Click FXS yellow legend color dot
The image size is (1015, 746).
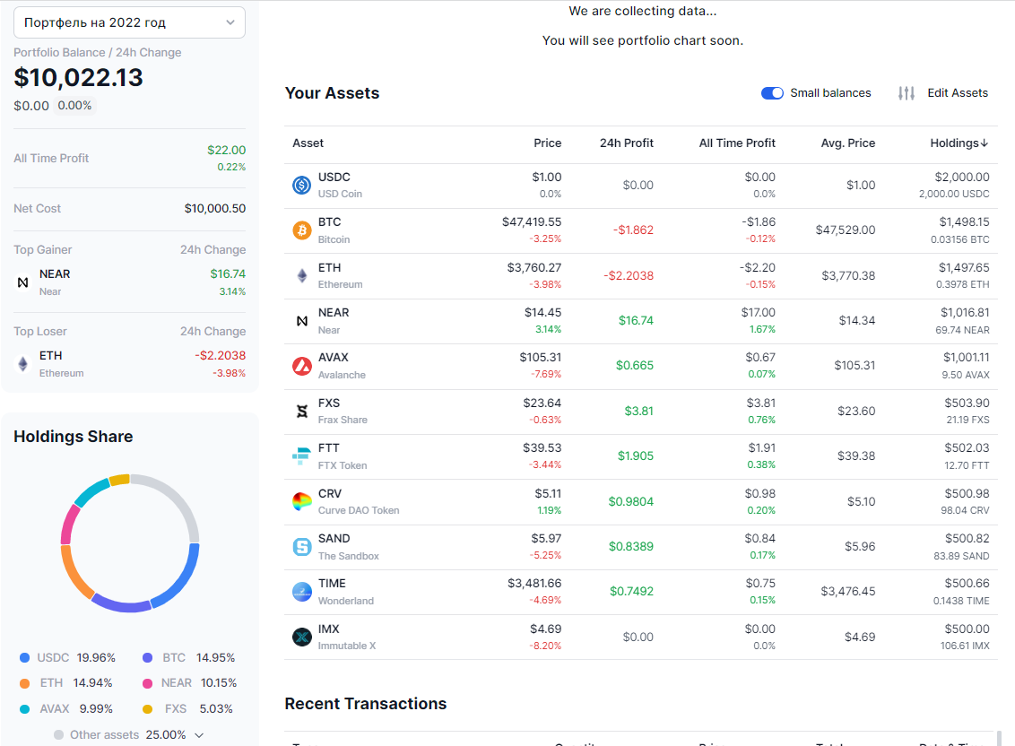coord(148,709)
